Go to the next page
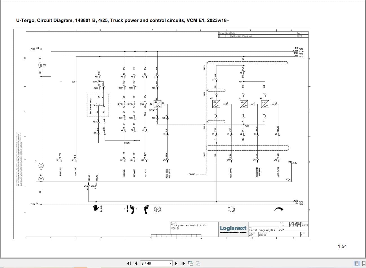366x268 pixels. pyautogui.click(x=176, y=263)
